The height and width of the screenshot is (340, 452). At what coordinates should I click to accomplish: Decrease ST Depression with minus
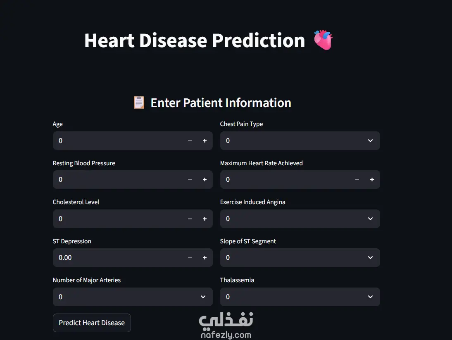190,258
